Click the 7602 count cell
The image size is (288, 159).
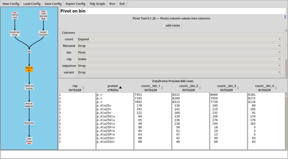[138, 102]
